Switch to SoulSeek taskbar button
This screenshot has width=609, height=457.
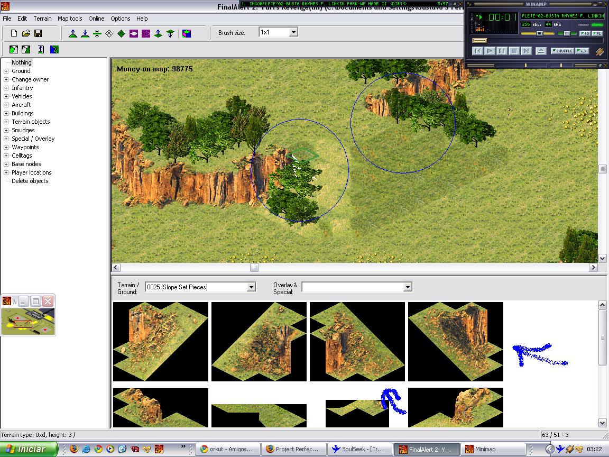[x=359, y=449]
